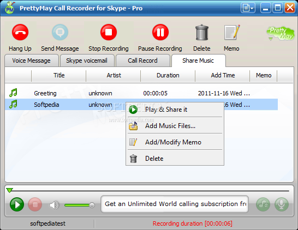Click the trash can Delete toolbar icon
298x230 pixels.
pyautogui.click(x=202, y=32)
